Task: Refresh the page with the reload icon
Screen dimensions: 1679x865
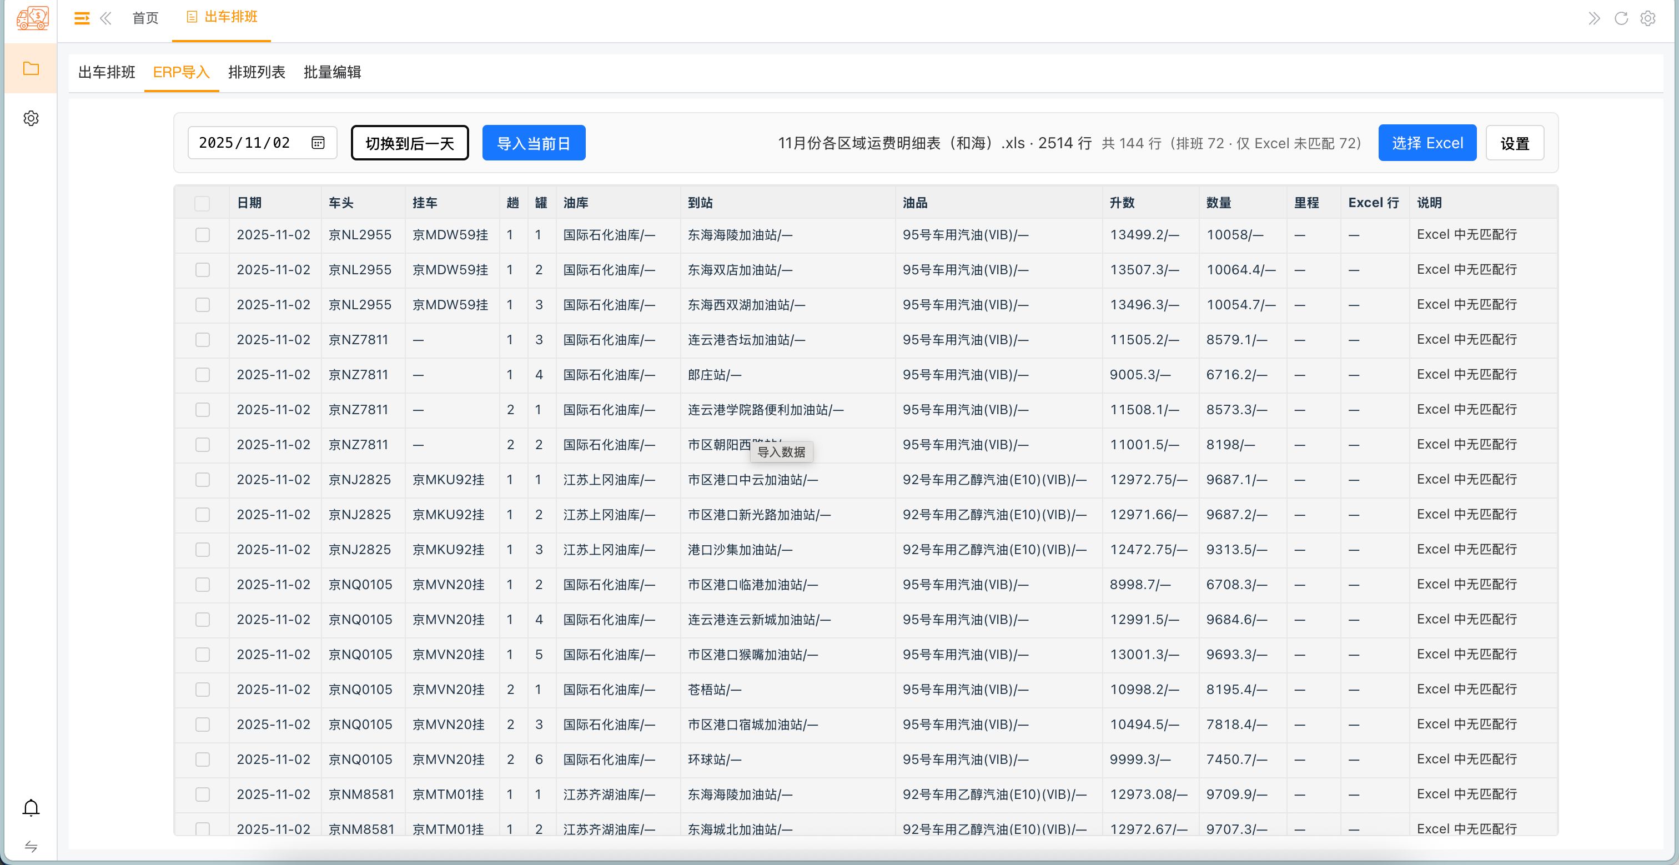Action: (x=1621, y=18)
